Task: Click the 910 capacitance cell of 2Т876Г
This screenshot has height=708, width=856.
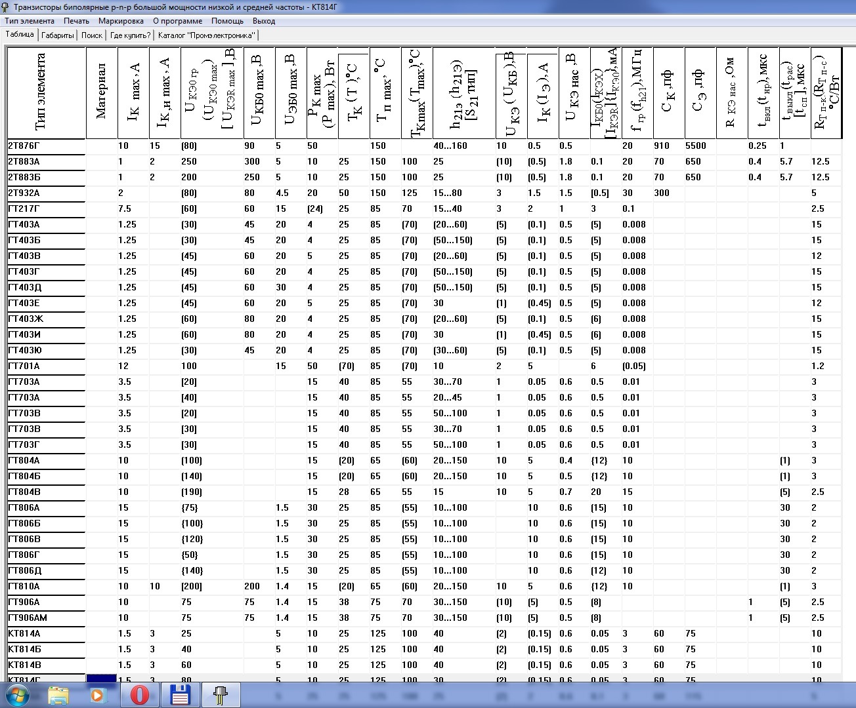Action: (x=669, y=146)
